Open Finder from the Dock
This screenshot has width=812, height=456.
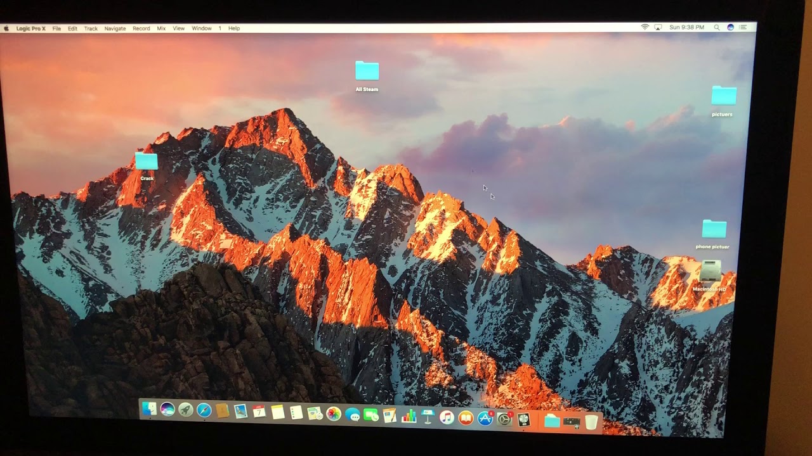[x=149, y=409]
